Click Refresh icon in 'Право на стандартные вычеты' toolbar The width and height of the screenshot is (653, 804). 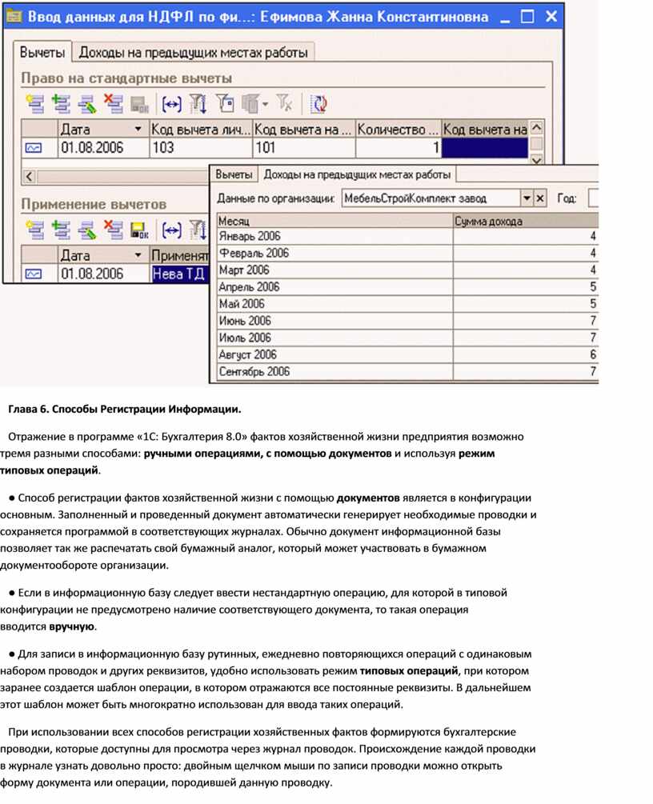click(x=318, y=104)
